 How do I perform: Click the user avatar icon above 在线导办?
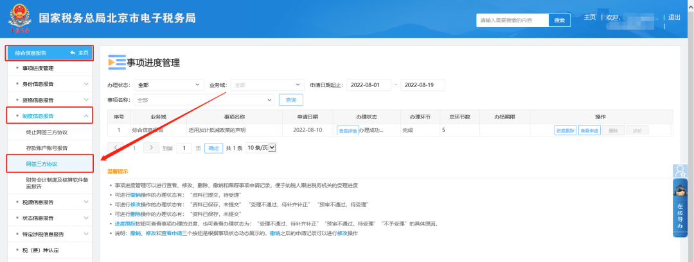(680, 171)
